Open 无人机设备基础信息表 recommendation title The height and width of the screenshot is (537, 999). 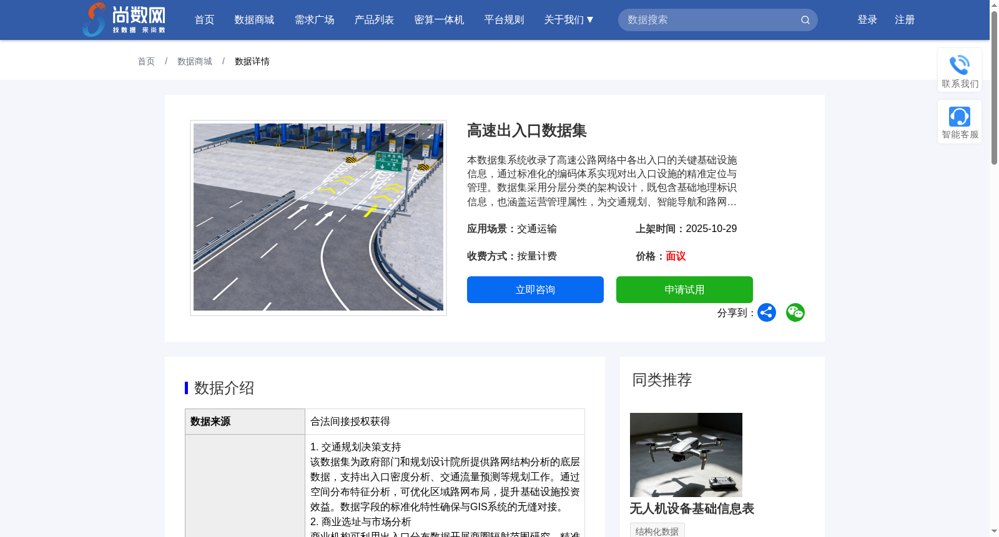point(692,508)
